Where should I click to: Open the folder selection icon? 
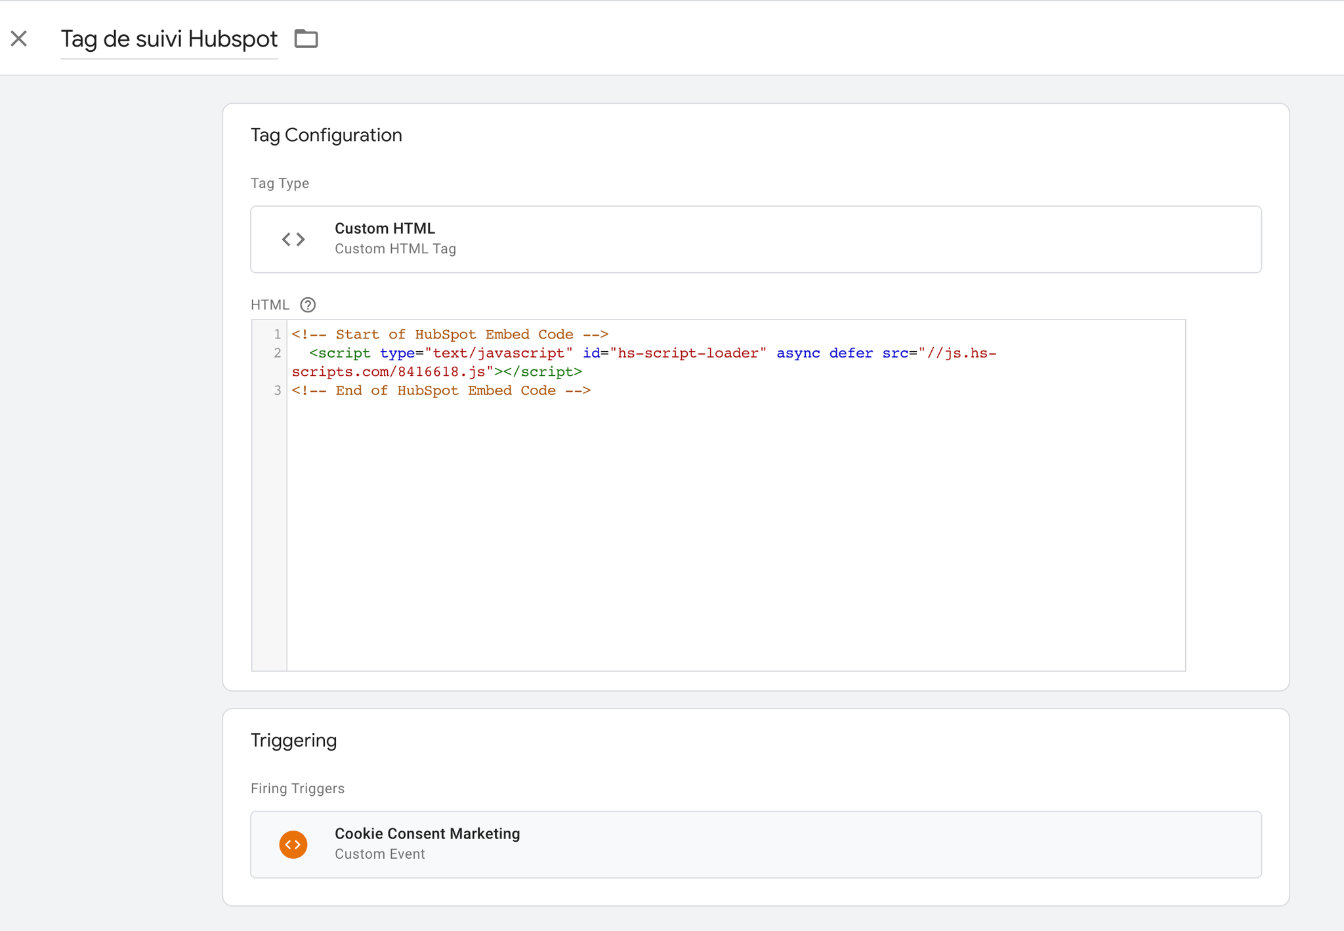[306, 39]
